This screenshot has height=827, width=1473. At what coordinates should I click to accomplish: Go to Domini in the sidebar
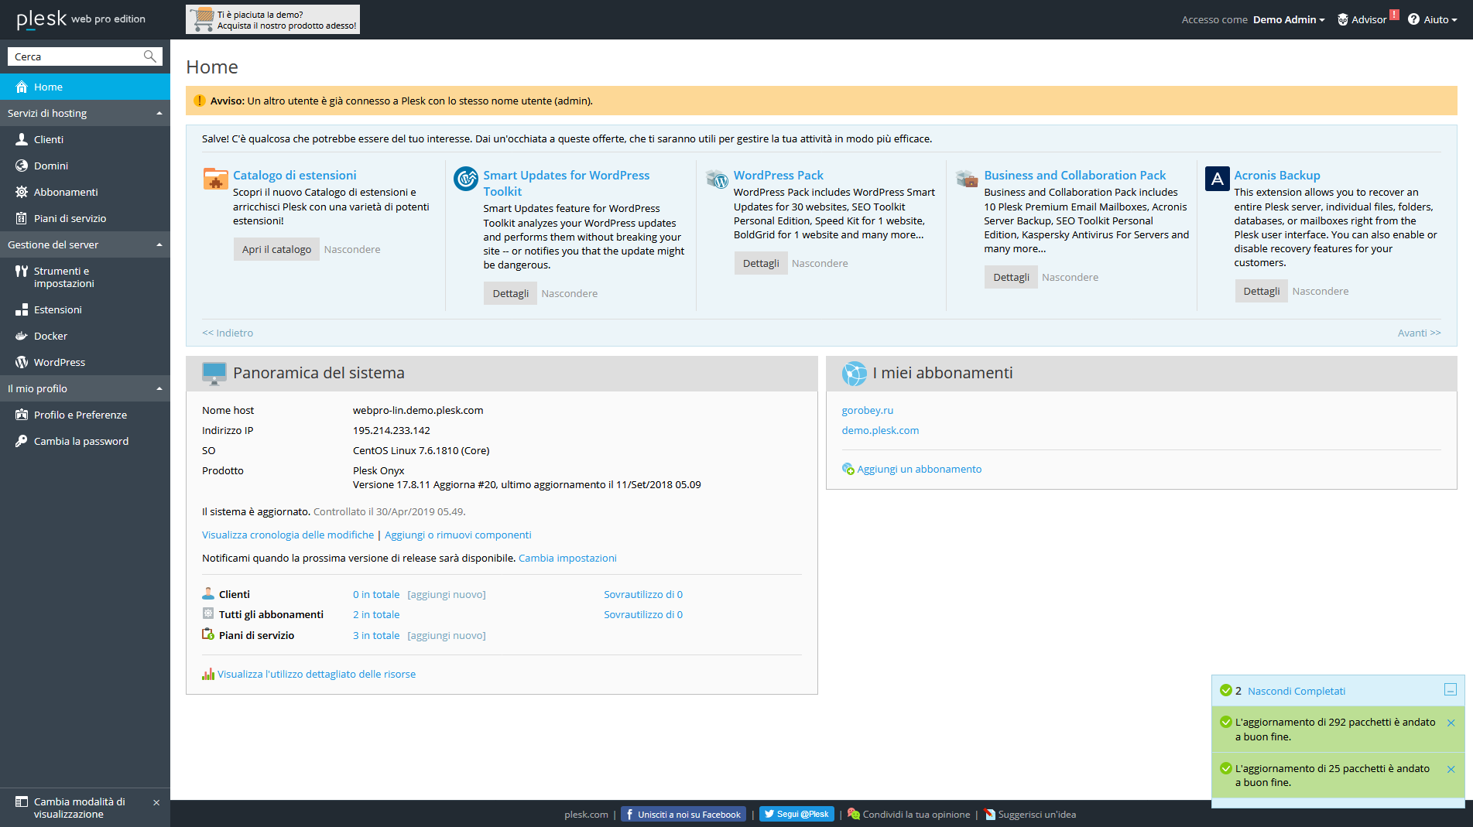pos(51,166)
